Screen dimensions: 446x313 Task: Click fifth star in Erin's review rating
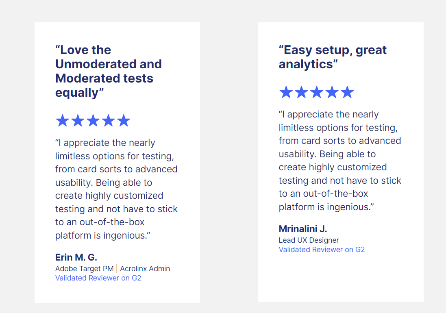pos(124,121)
